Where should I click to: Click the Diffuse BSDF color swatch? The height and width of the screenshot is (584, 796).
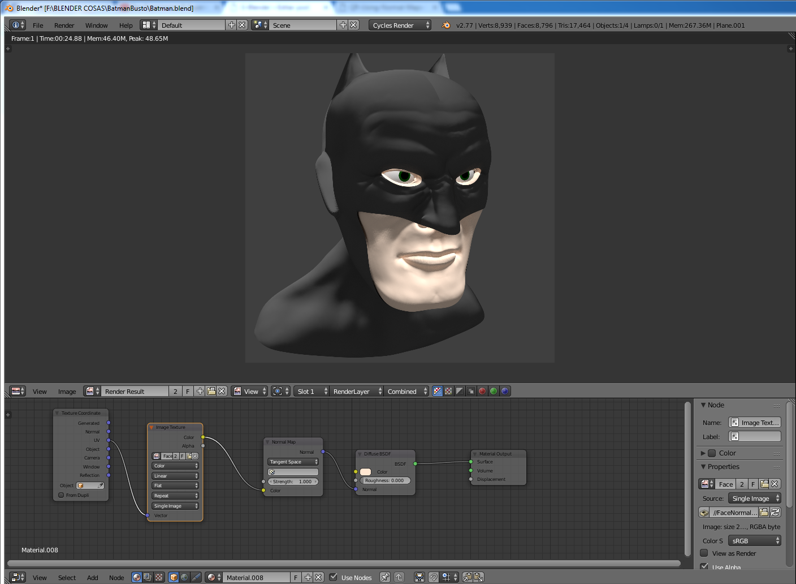tap(365, 471)
